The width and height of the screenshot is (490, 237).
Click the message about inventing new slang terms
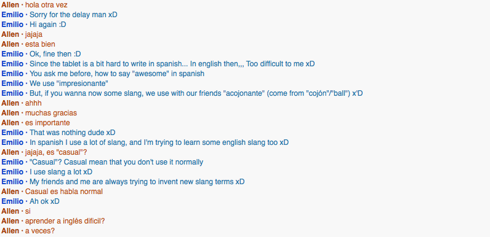point(137,182)
